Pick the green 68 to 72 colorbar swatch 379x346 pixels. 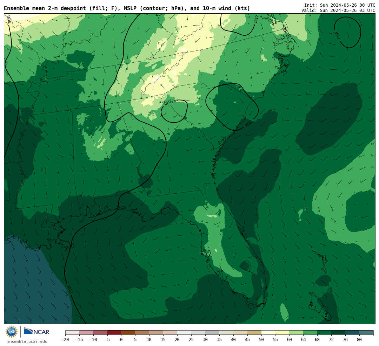325,333
